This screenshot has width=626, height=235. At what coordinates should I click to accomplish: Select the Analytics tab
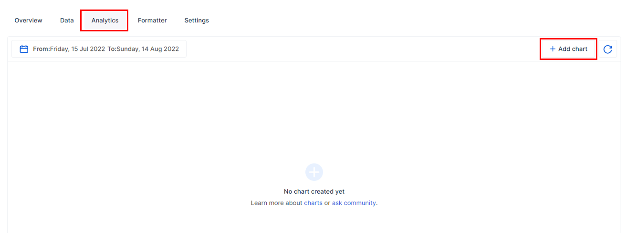pyautogui.click(x=104, y=20)
